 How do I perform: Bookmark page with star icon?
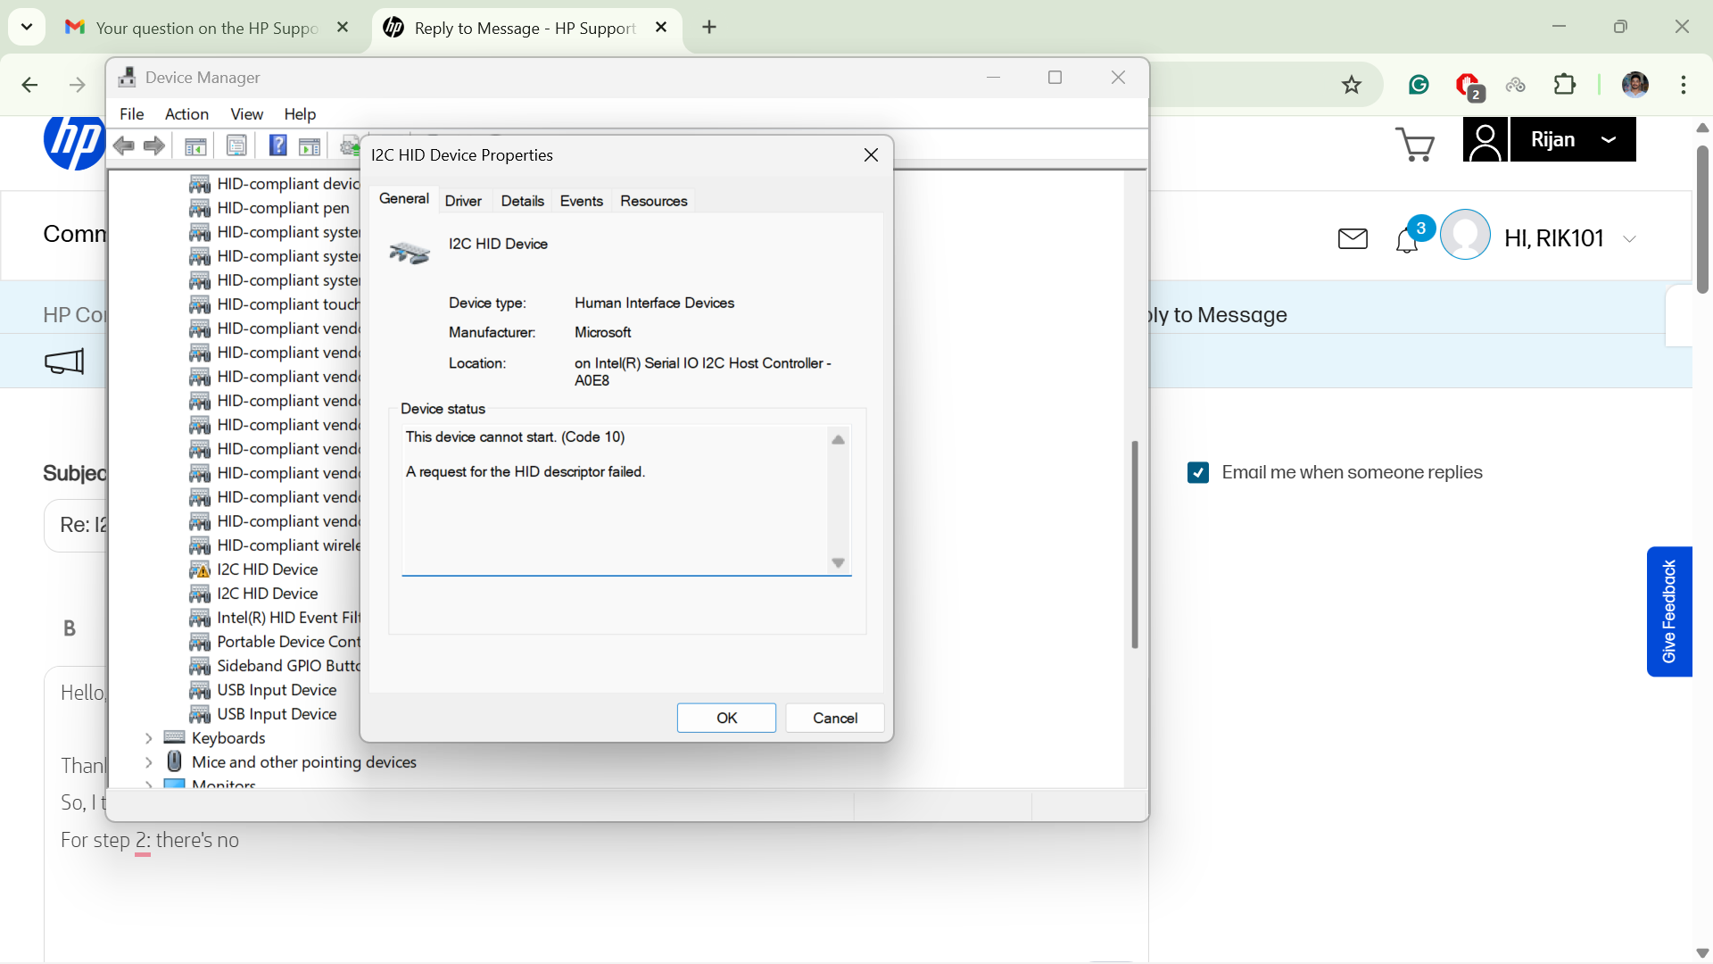click(1352, 85)
